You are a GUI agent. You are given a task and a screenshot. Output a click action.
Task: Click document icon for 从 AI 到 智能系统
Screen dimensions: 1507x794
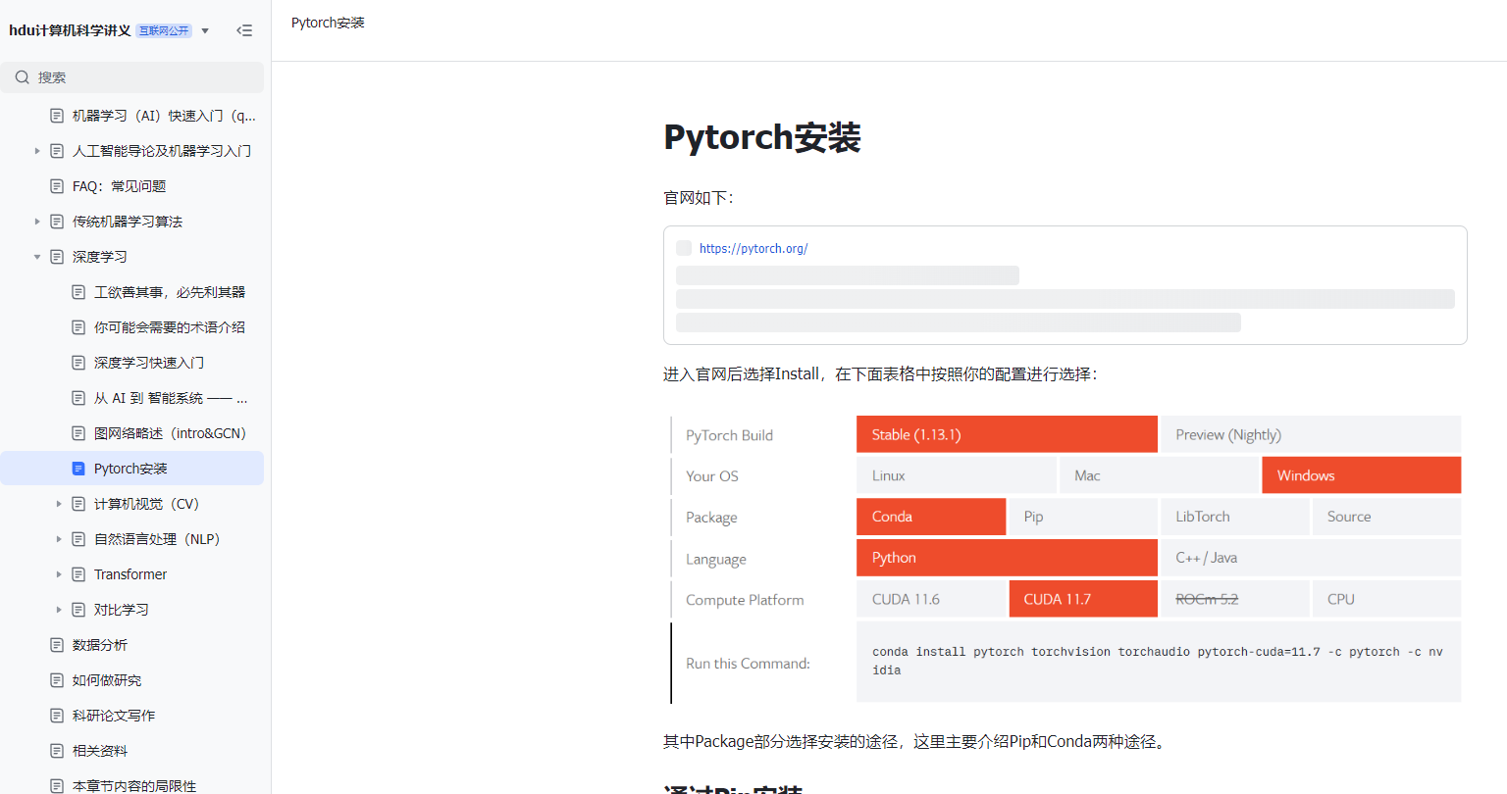tap(78, 398)
